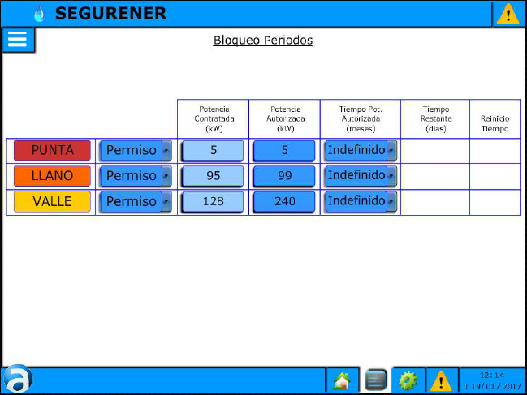Expand LLANO Indefinido time dropdown
Screen dimensions: 527x395
(x=361, y=175)
